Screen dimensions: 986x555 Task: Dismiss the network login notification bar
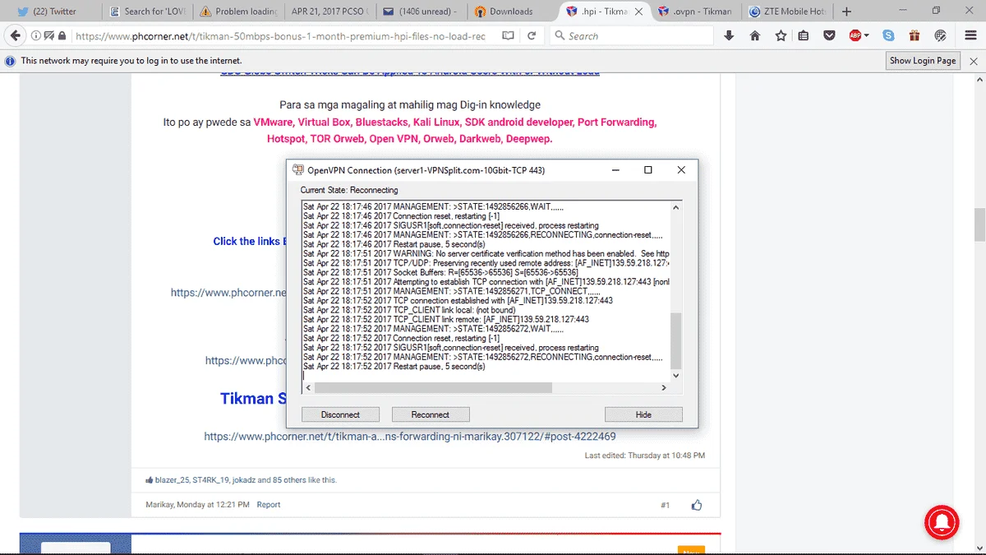tap(974, 61)
